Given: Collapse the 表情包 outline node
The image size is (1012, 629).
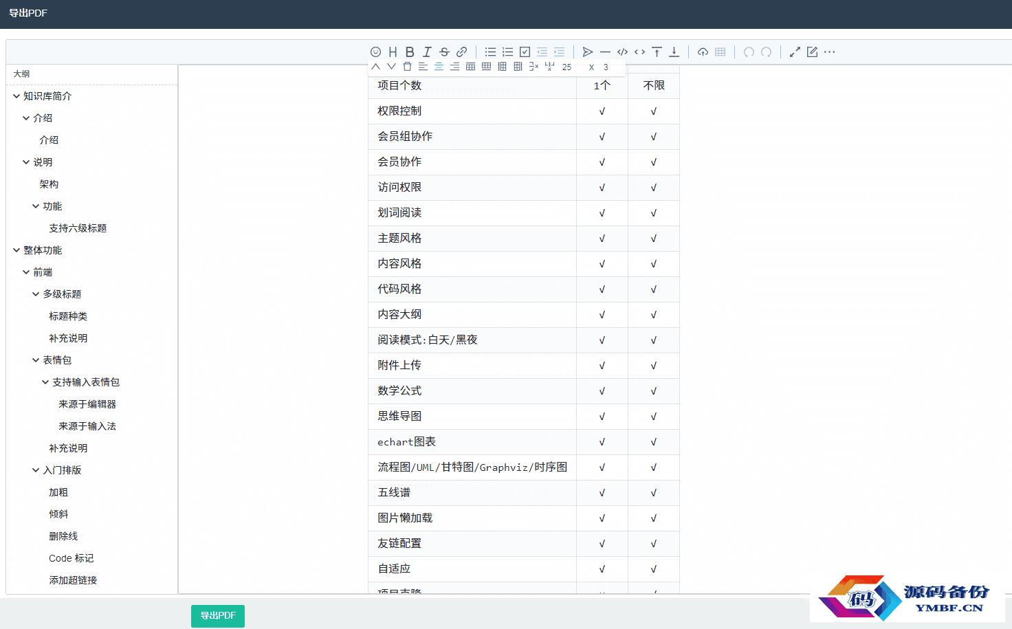Looking at the screenshot, I should pyautogui.click(x=36, y=360).
